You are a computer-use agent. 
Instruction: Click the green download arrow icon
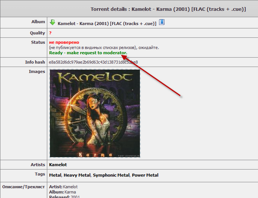pos(52,22)
